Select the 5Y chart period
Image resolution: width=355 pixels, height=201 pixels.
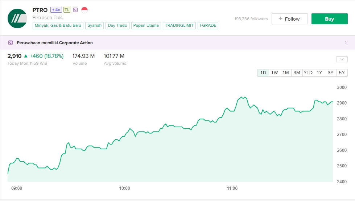tap(342, 73)
